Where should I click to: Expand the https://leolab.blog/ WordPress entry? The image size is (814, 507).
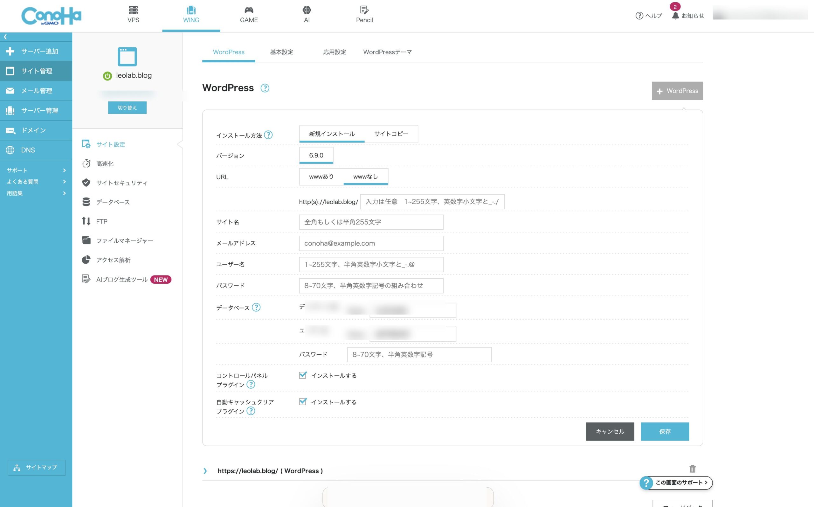point(205,471)
